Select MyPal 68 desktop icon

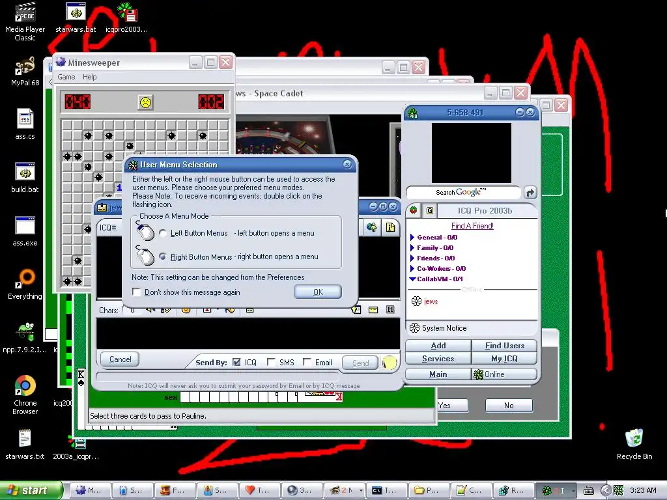pyautogui.click(x=25, y=72)
